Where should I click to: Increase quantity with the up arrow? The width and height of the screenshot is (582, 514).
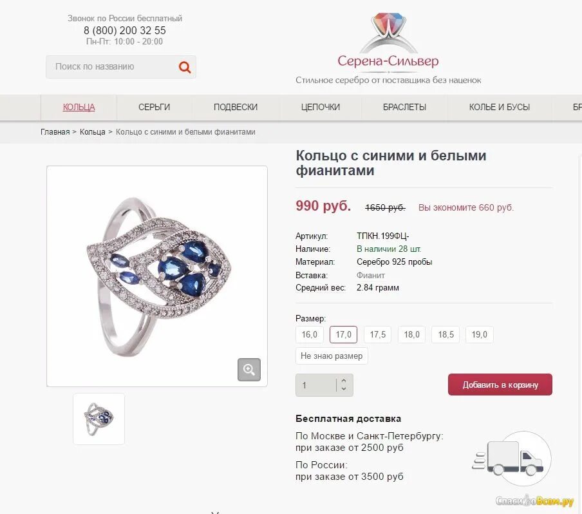click(344, 381)
